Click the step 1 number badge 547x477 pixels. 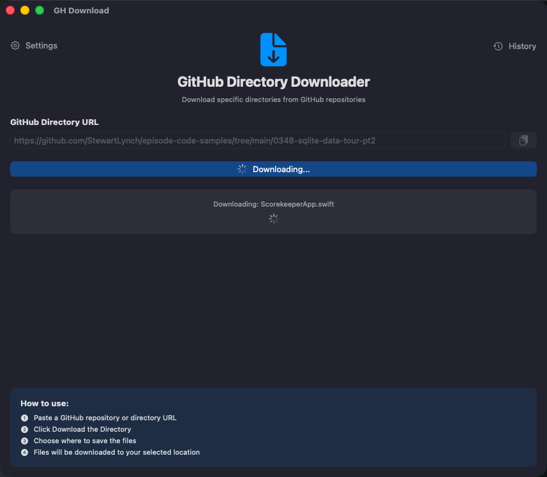coord(24,418)
